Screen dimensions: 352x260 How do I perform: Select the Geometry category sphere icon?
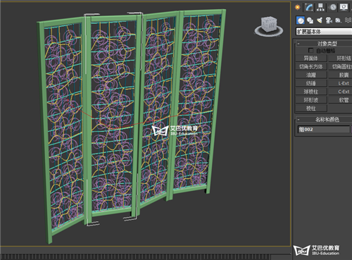coord(301,20)
